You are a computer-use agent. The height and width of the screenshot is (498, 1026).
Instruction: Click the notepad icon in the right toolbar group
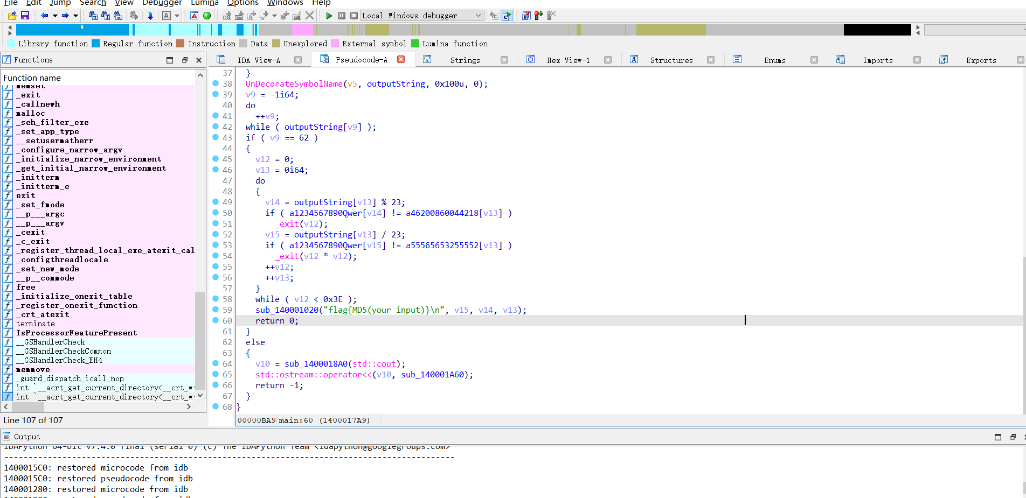pos(526,16)
